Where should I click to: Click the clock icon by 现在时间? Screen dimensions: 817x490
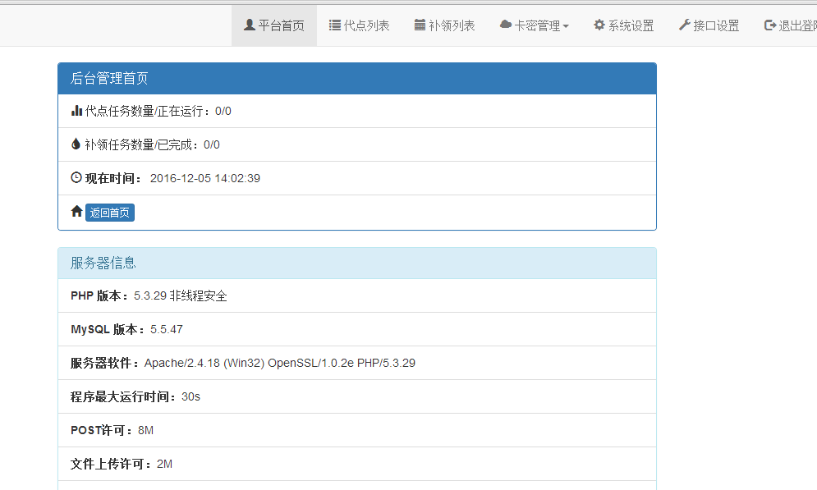point(76,177)
